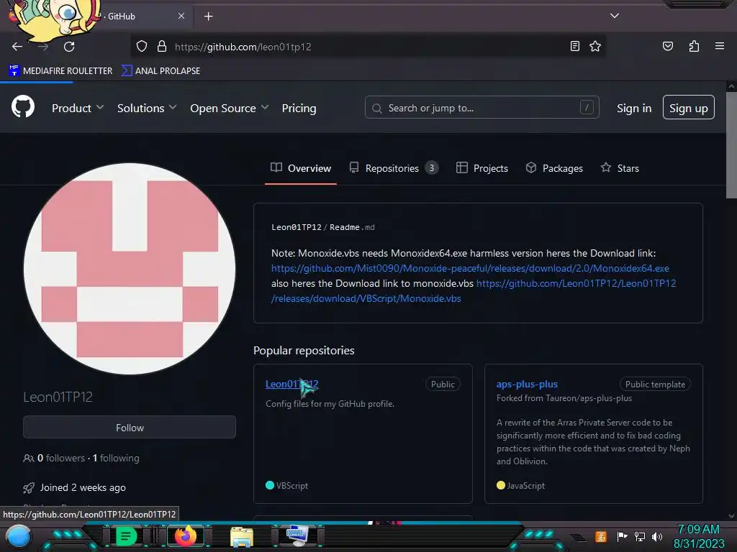Click the slash shortcut key hint

pos(587,108)
